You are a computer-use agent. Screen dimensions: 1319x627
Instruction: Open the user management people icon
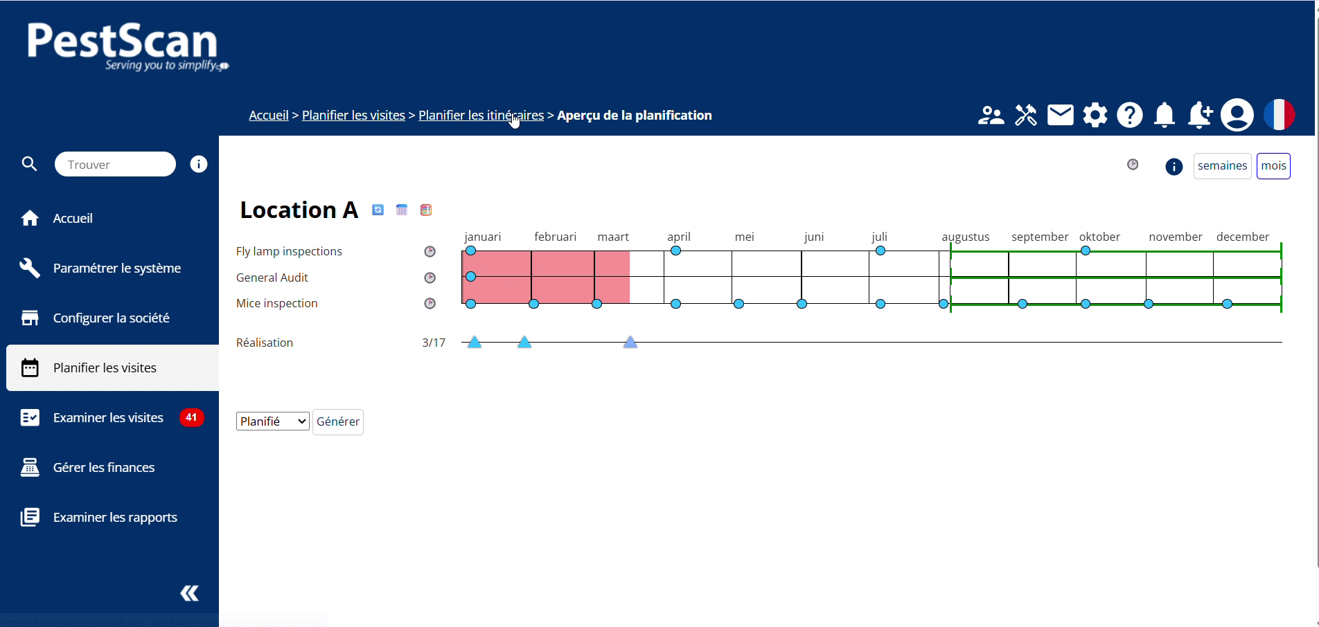pyautogui.click(x=991, y=115)
